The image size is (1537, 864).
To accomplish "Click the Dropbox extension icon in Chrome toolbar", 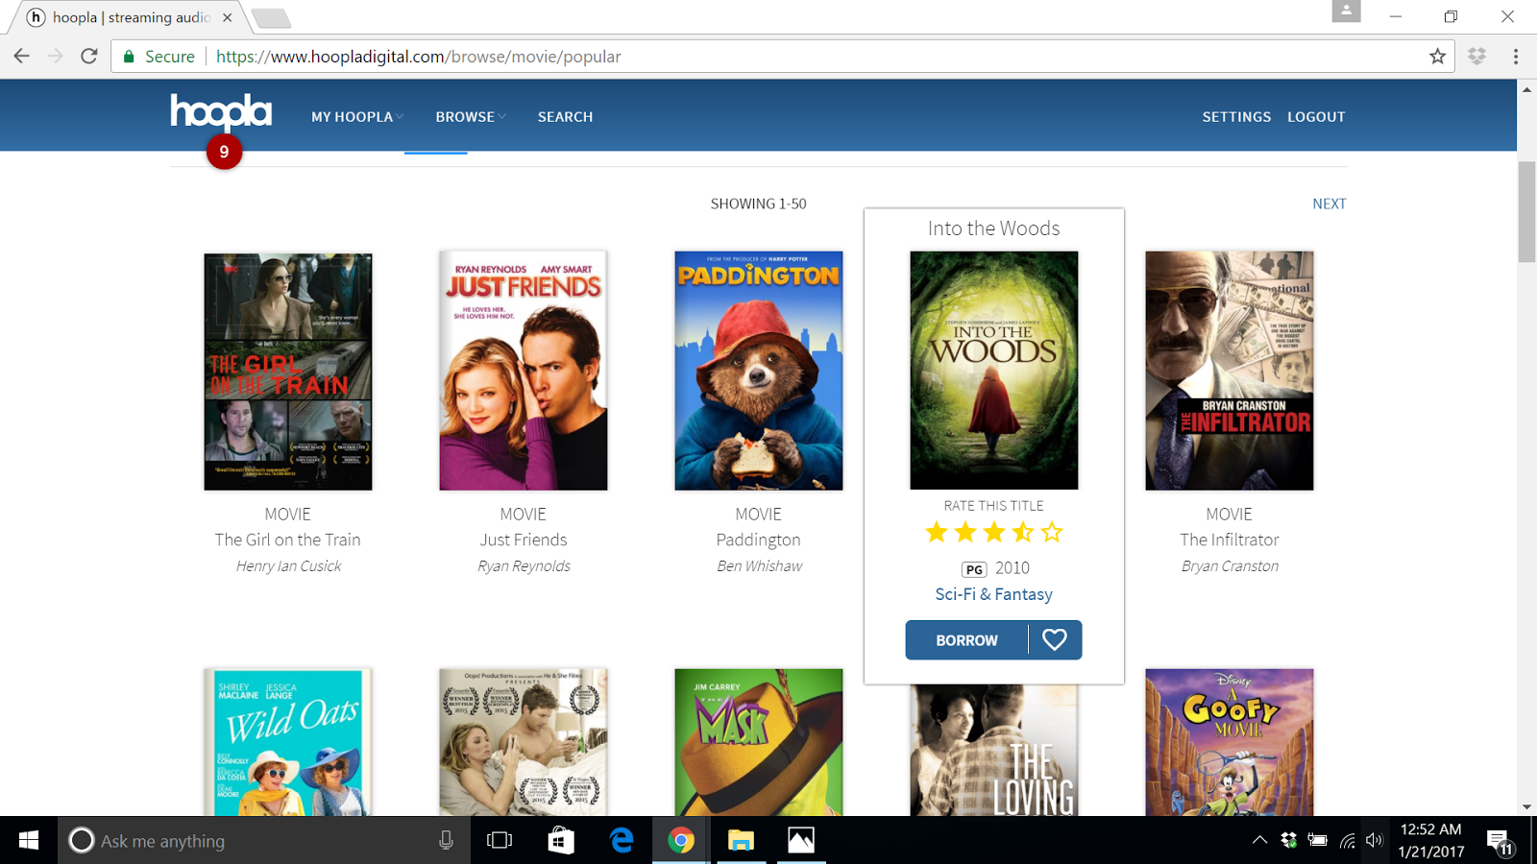I will (1477, 57).
